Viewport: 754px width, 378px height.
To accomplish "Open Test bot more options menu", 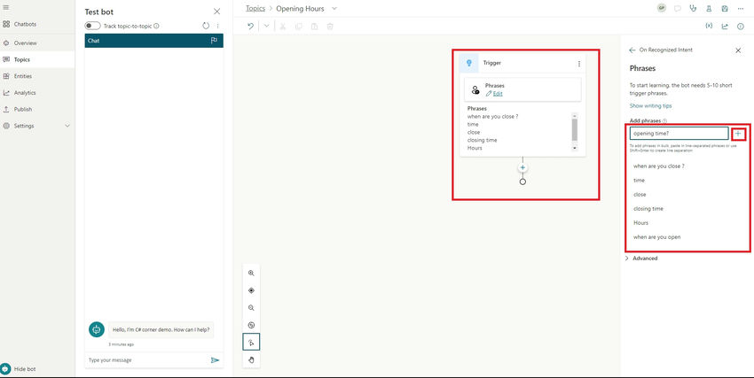I will click(217, 26).
